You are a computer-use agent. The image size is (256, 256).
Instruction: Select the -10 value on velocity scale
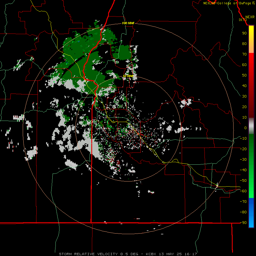(x=243, y=139)
